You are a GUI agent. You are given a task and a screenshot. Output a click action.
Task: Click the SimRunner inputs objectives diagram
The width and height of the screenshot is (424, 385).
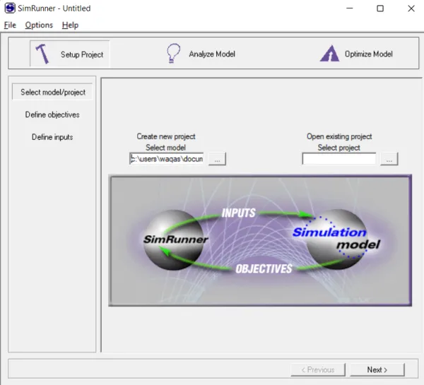(x=260, y=240)
